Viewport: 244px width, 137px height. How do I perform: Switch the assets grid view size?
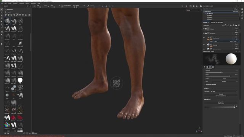29,15
